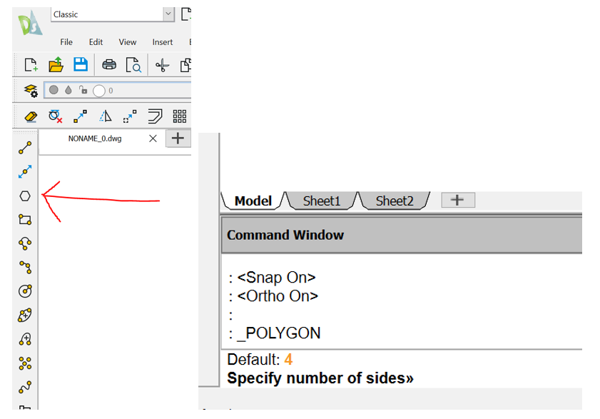Viewport: 600px width, 419px height.
Task: Open the Classic workspace dropdown
Action: click(x=168, y=14)
